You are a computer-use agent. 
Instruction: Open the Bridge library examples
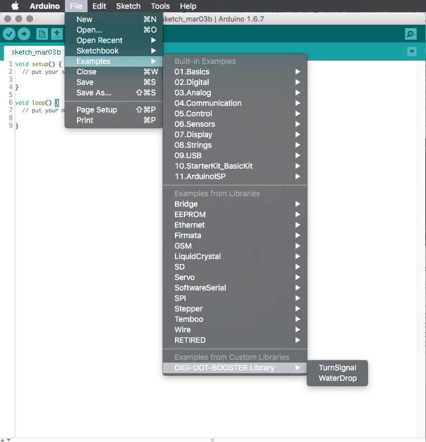tap(235, 204)
